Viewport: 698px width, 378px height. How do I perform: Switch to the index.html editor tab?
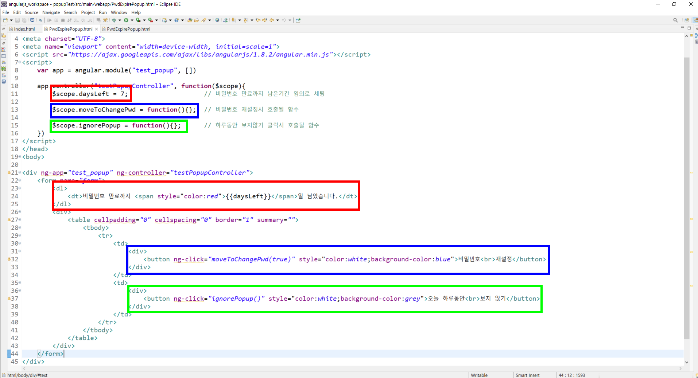tap(24, 29)
